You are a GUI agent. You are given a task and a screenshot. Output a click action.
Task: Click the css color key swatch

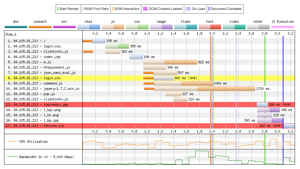[137, 27]
